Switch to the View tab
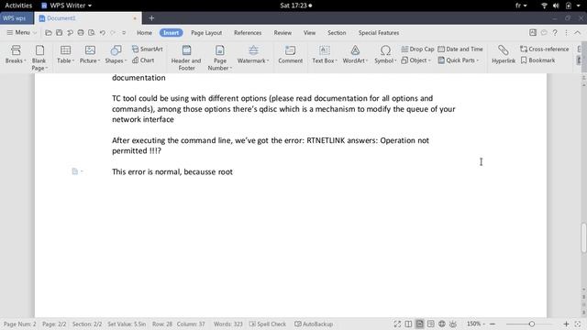 (x=309, y=33)
